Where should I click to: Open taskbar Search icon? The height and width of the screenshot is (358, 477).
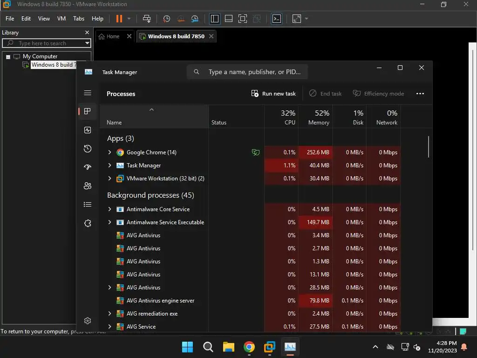208,347
